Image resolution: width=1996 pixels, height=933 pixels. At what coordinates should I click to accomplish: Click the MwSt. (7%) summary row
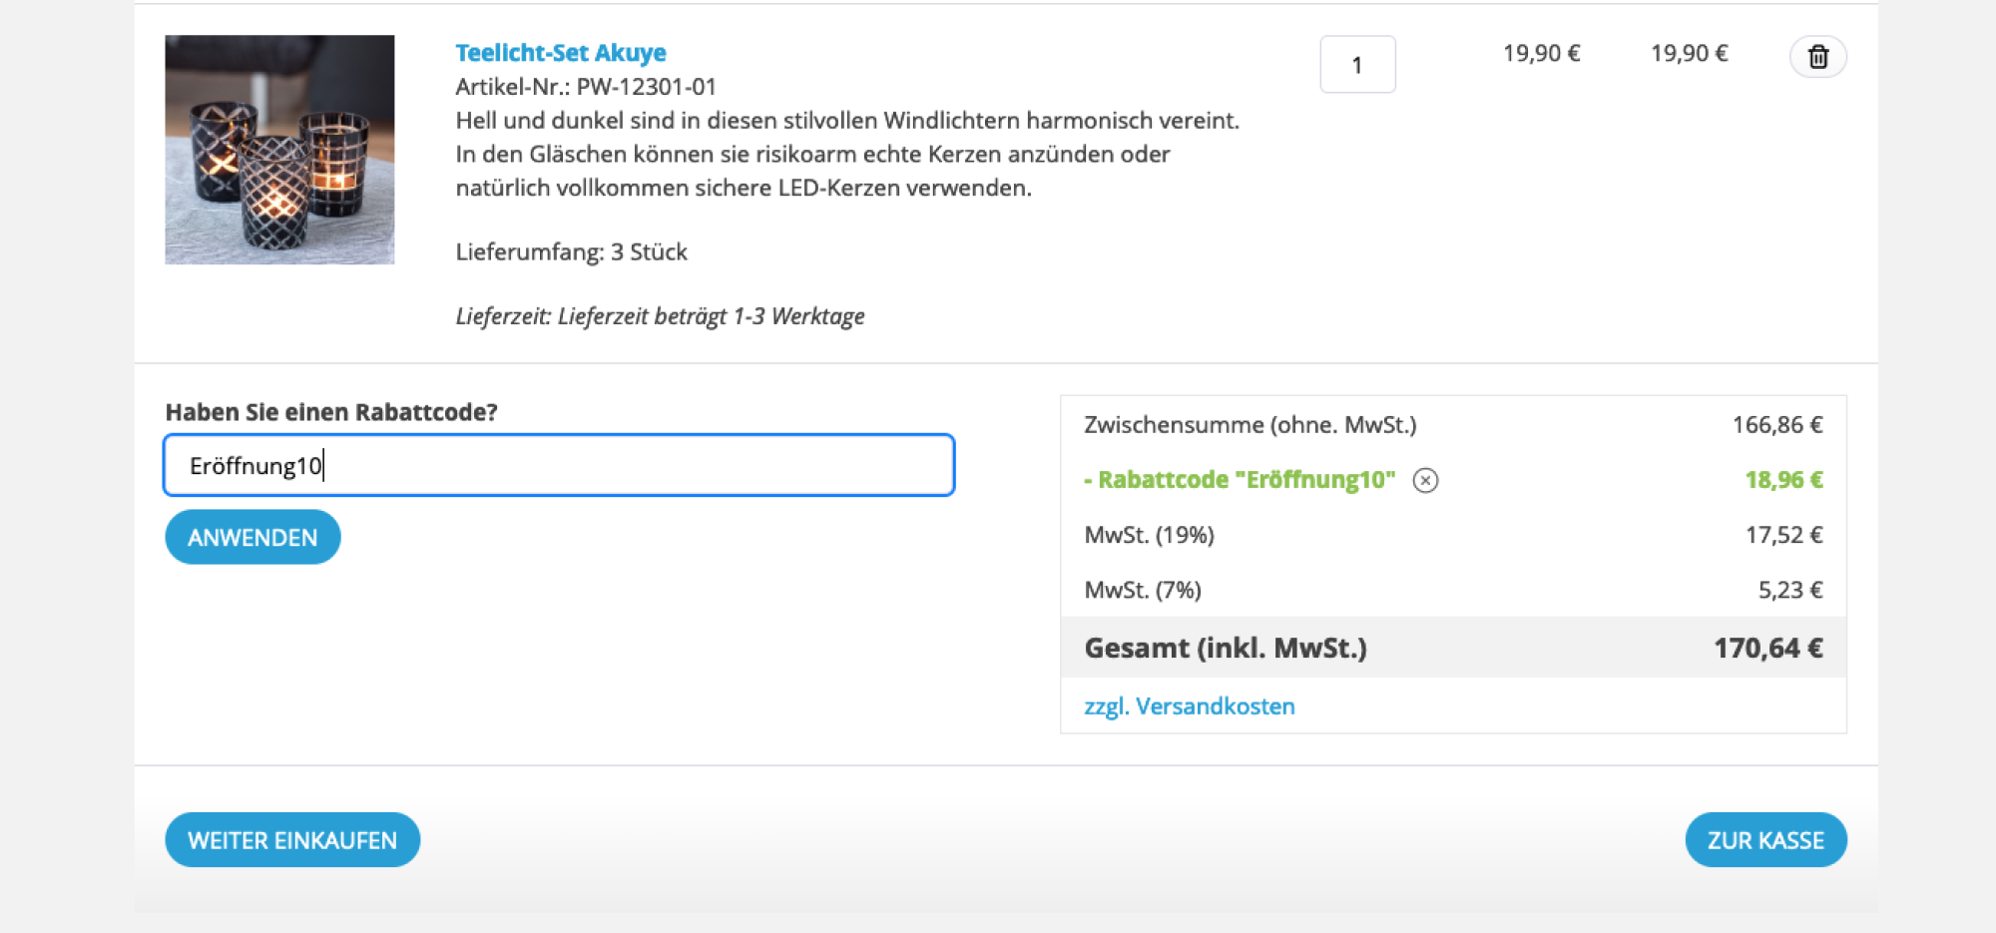click(x=1142, y=590)
